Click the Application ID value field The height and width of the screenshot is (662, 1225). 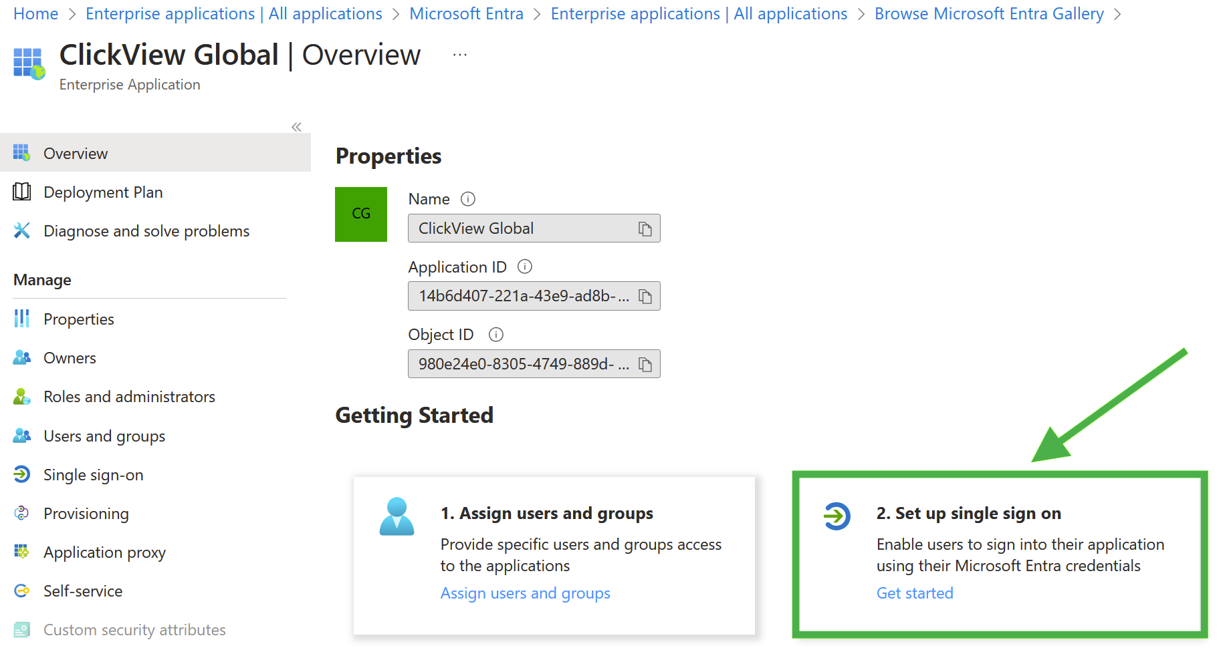534,296
